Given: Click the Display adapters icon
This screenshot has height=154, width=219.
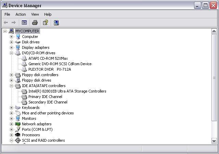Looking at the screenshot, I should (18, 47).
